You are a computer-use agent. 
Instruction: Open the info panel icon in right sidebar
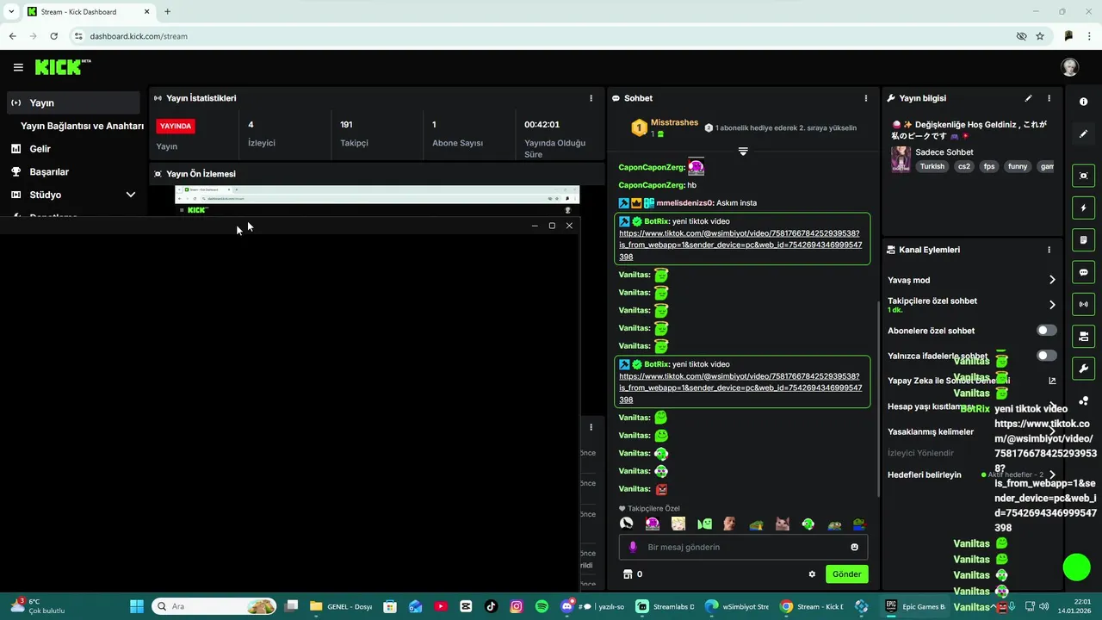click(x=1083, y=102)
